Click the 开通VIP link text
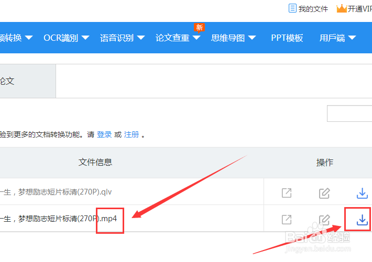This screenshot has height=262, width=372. 359,9
